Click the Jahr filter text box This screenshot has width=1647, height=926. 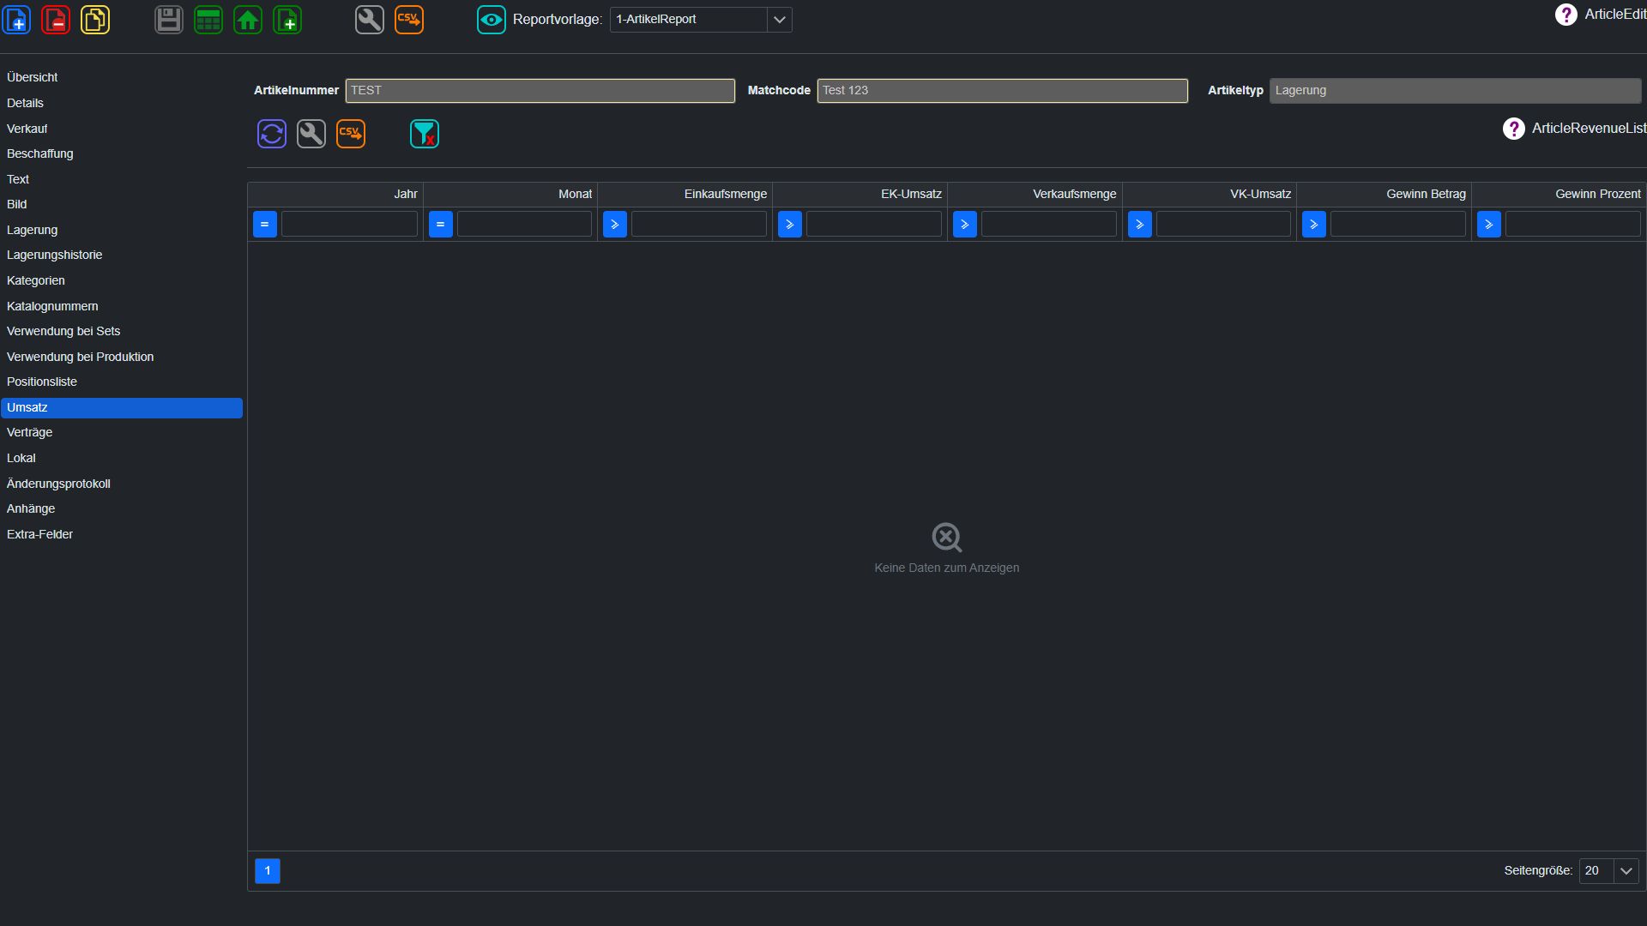[x=349, y=225]
